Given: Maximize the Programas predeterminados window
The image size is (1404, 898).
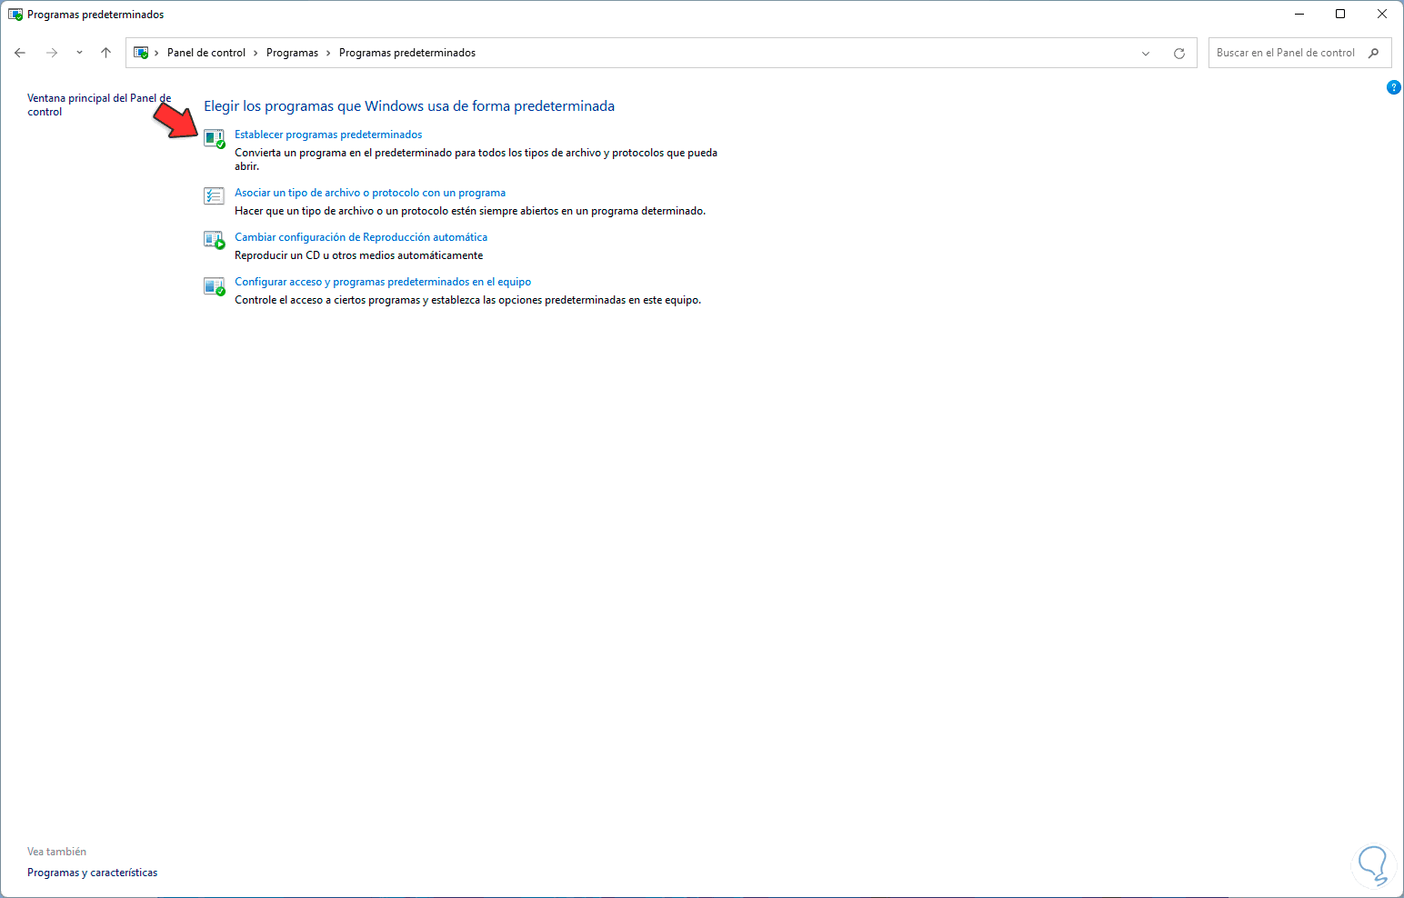Looking at the screenshot, I should (1340, 15).
